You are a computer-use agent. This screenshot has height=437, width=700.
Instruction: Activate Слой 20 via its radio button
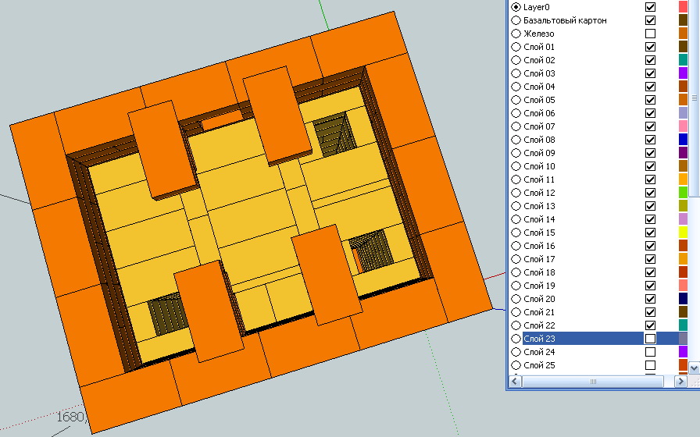(516, 299)
